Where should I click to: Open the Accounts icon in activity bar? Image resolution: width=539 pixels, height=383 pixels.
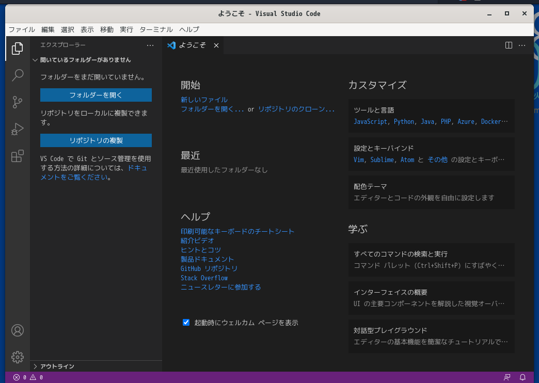click(17, 330)
